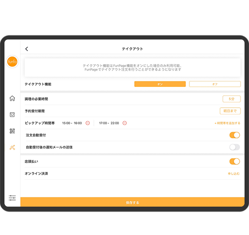The width and height of the screenshot is (249, 235).
Task: Open the settings sliders icon
Action: (12, 198)
